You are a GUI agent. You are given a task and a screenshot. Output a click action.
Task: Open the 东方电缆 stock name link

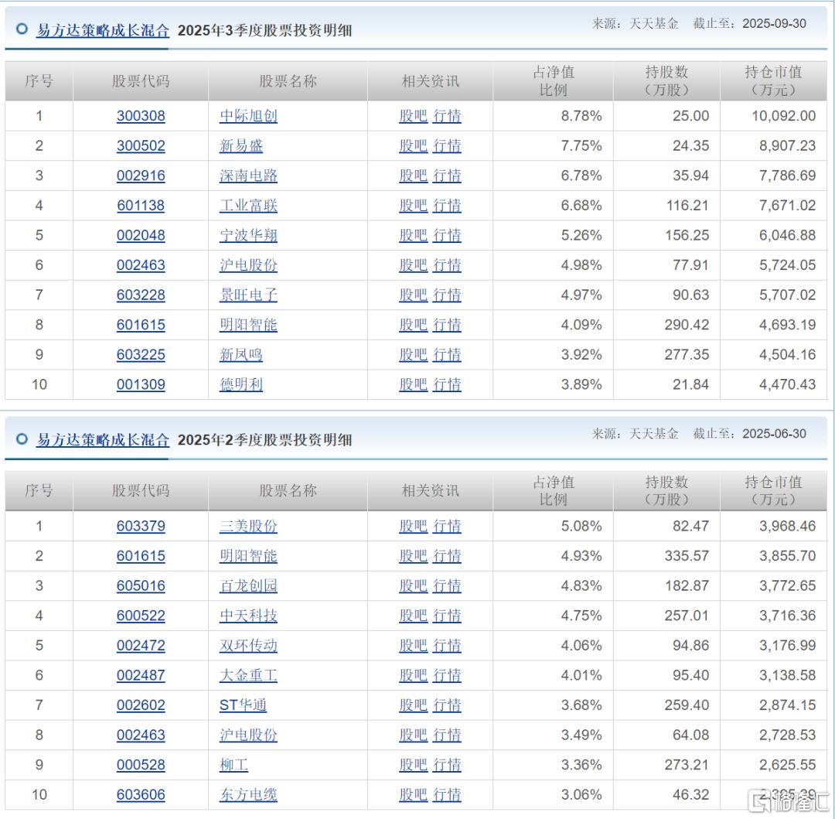tap(248, 794)
